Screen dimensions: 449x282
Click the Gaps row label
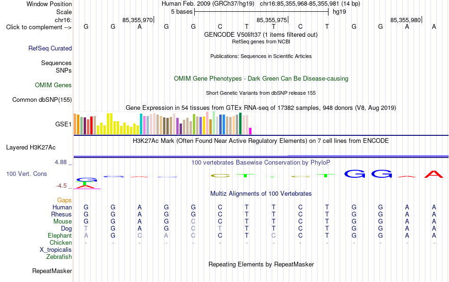coord(64,200)
